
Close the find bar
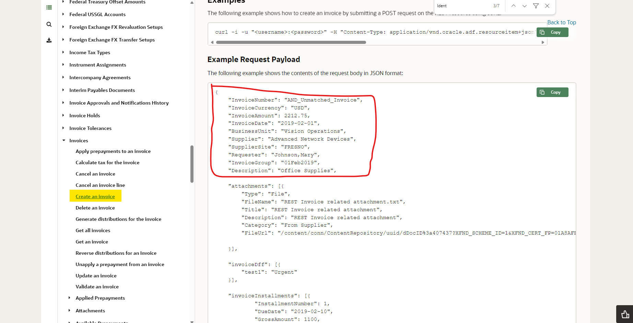(x=547, y=6)
